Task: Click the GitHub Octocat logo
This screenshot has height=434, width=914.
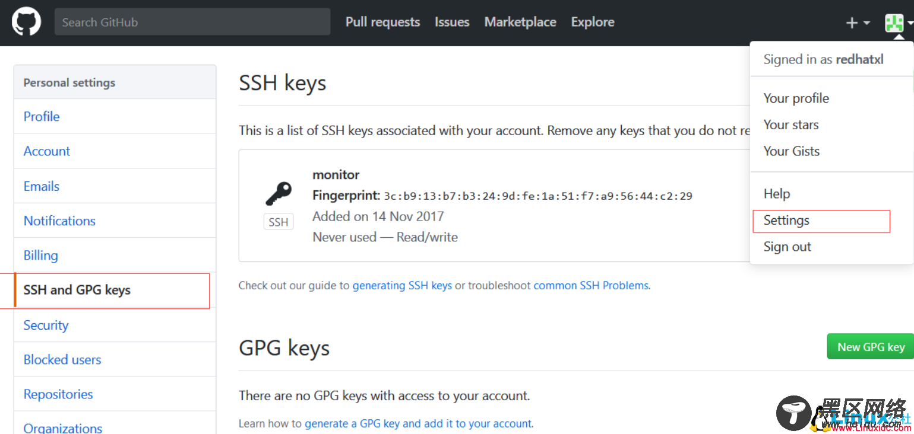Action: pos(26,21)
